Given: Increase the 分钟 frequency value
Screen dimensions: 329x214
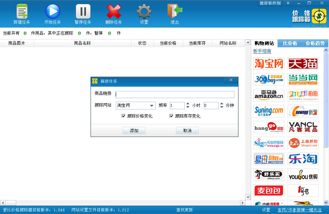Looking at the screenshot, I should pyautogui.click(x=222, y=104).
